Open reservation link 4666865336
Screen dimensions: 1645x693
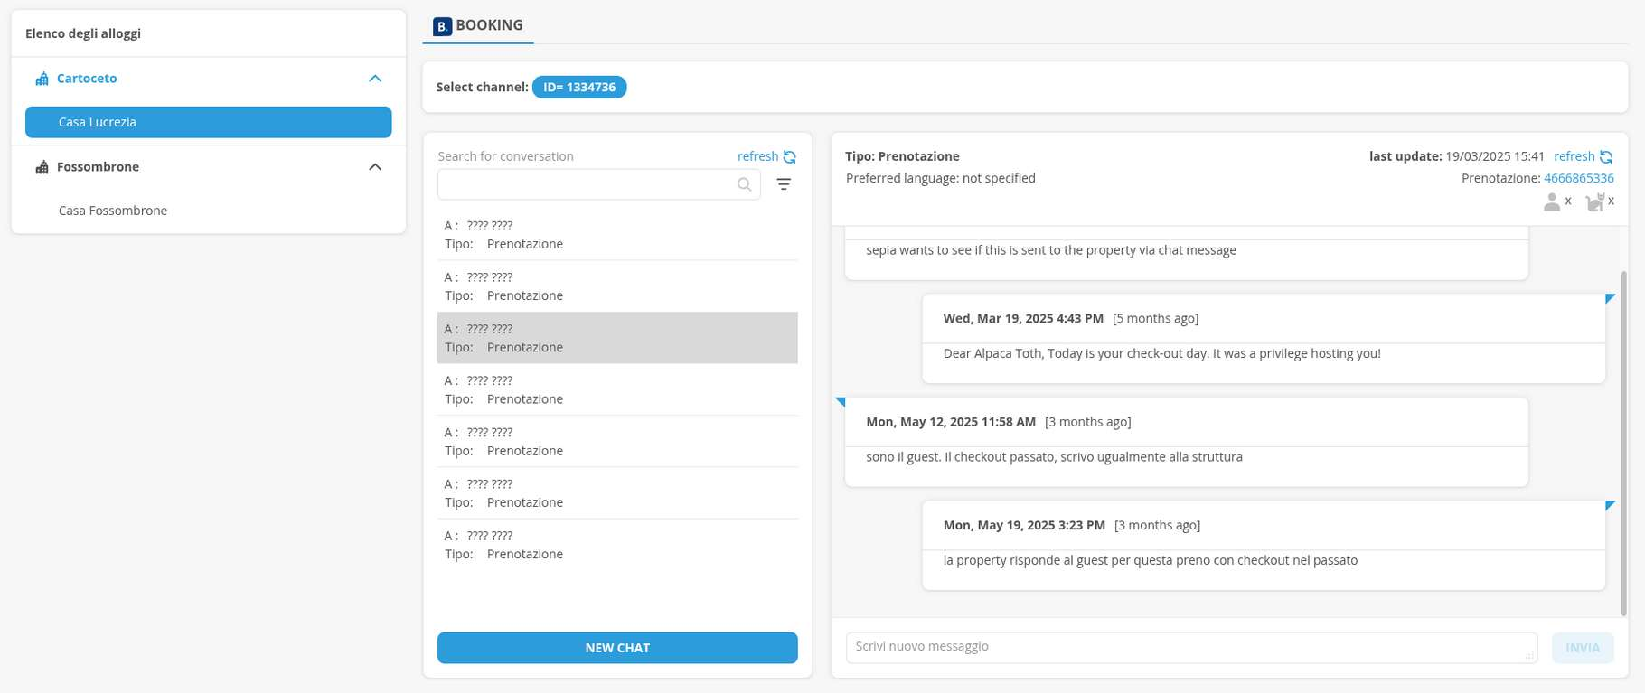pyautogui.click(x=1578, y=179)
